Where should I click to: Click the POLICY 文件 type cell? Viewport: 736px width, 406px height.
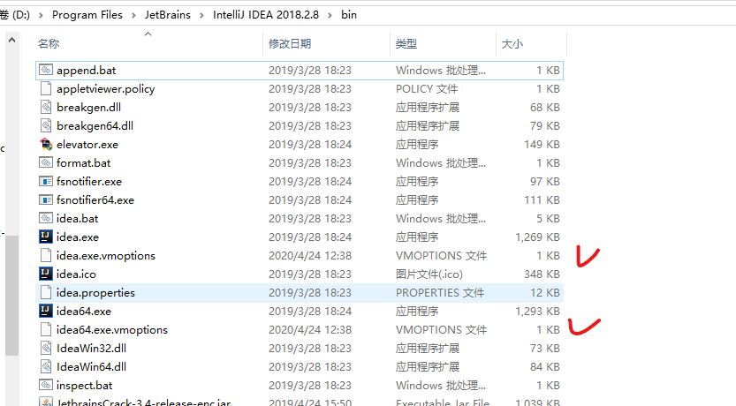tap(427, 88)
